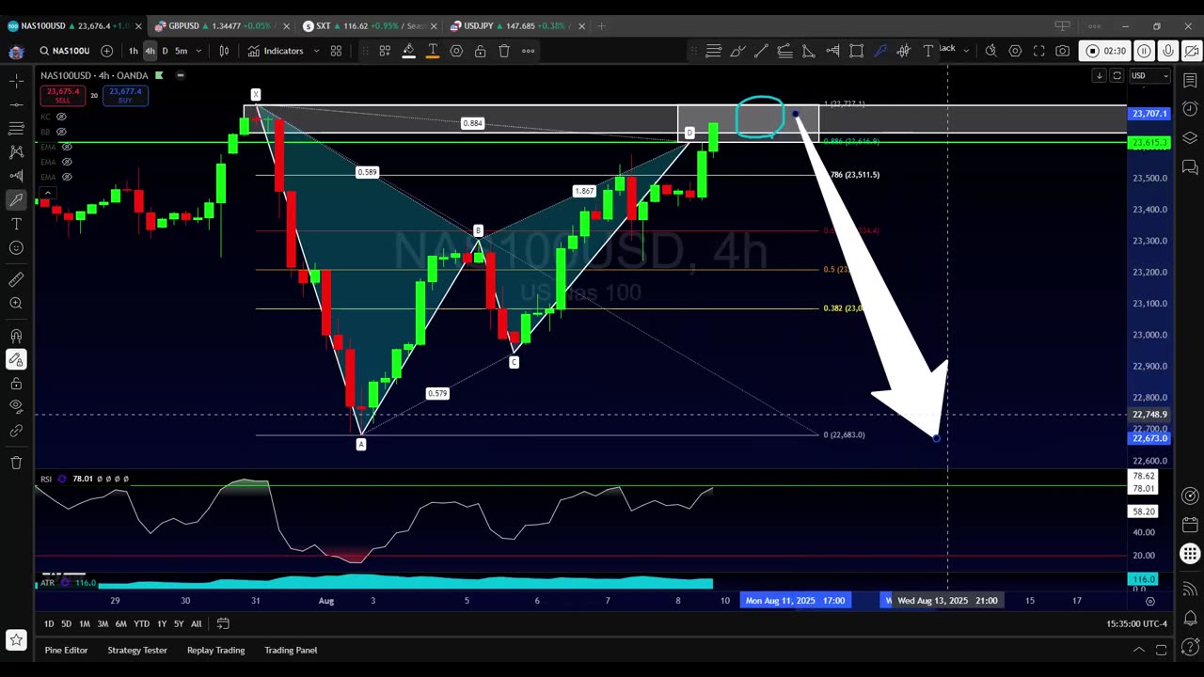Maximize the bottom panel with chevron
The height and width of the screenshot is (677, 1204).
click(x=1138, y=650)
